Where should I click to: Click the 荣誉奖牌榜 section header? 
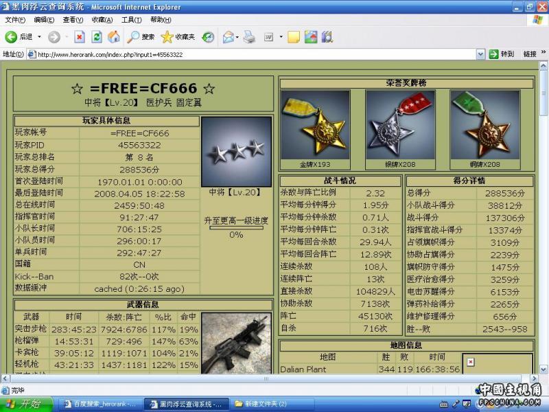pyautogui.click(x=406, y=83)
